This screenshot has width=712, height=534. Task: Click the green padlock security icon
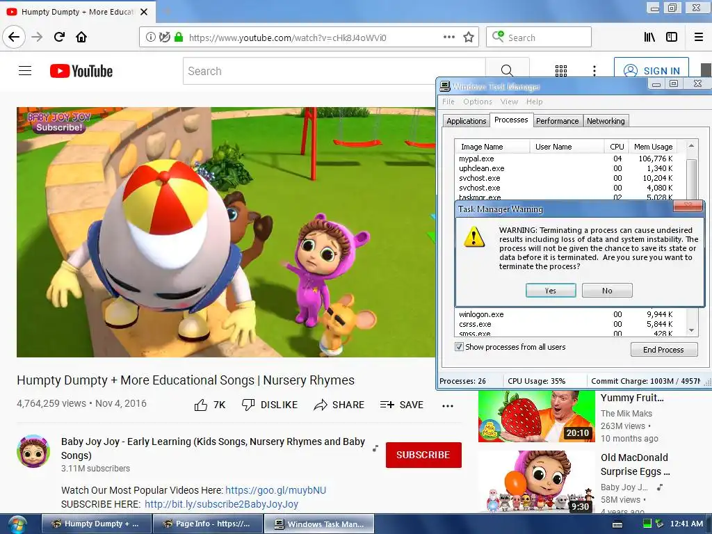[x=179, y=38]
